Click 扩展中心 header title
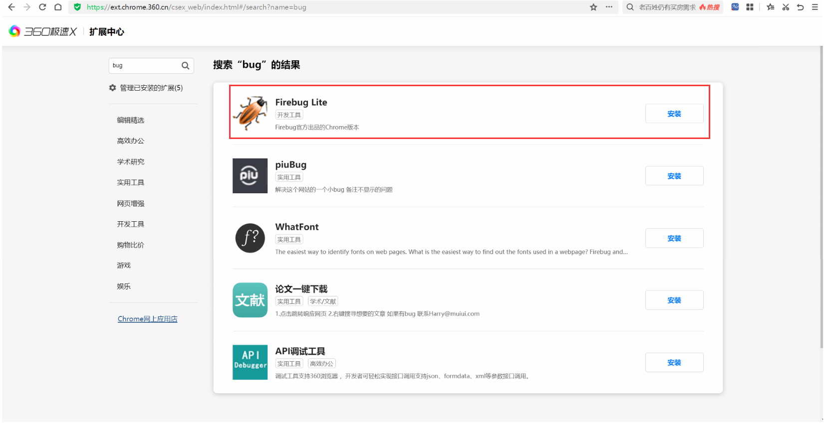 [x=107, y=32]
